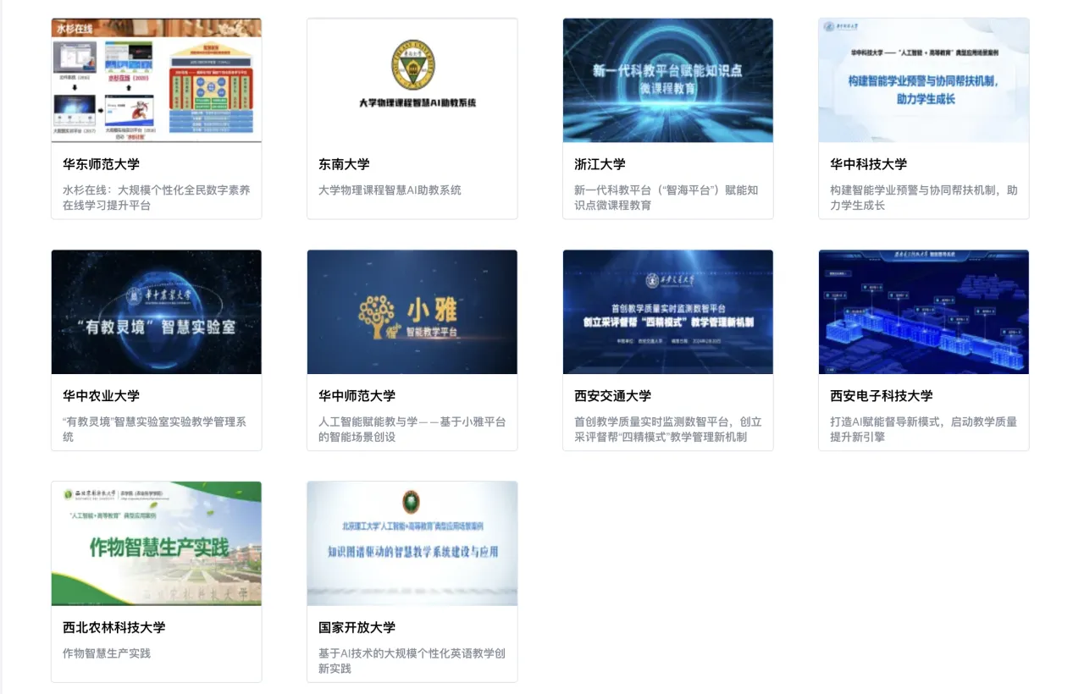This screenshot has width=1084, height=694.
Task: Click the 国家开放大学 card thumbnail
Action: 412,543
